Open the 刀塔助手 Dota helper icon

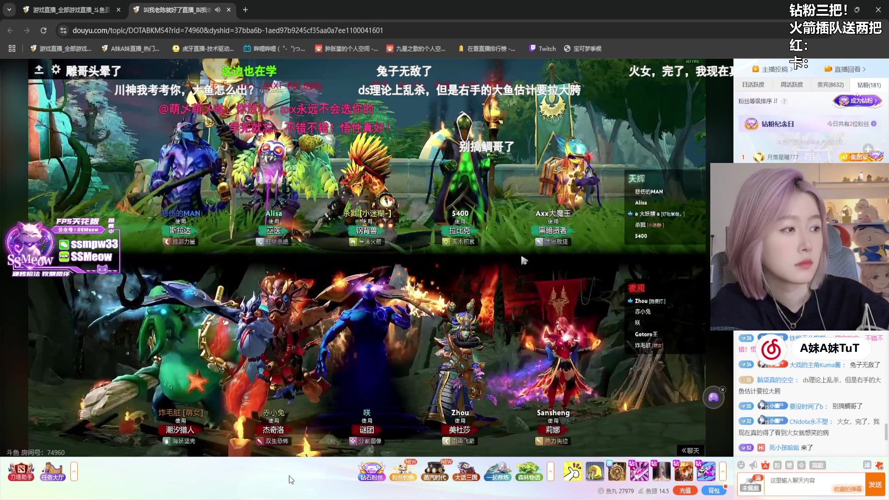[x=21, y=471]
